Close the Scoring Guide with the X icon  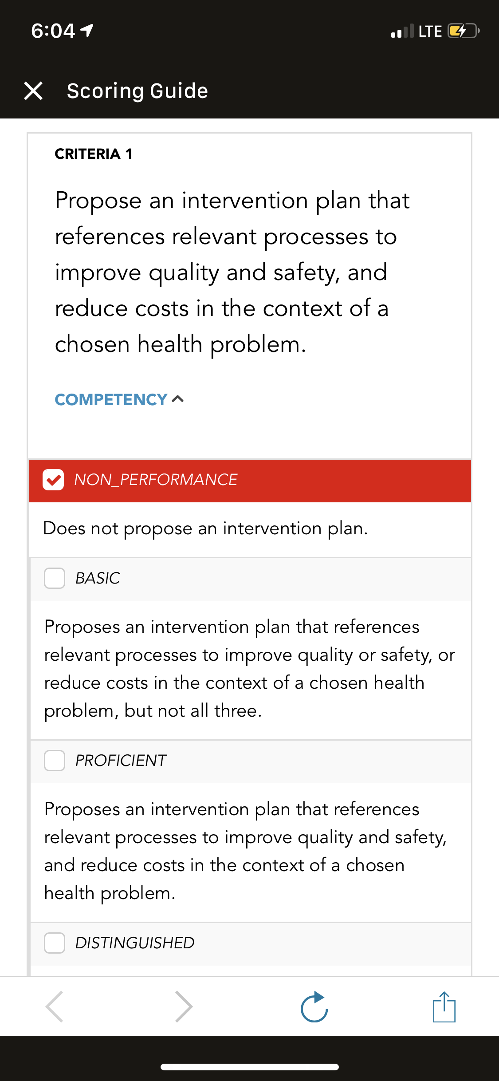[33, 91]
